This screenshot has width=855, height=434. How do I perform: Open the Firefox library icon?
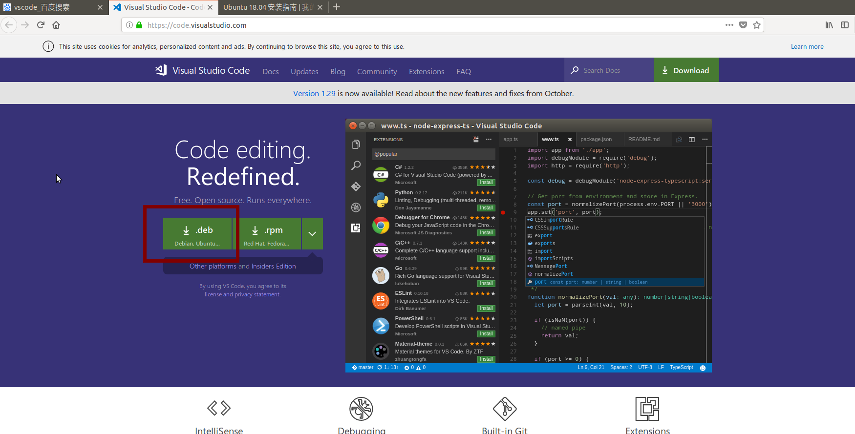[x=829, y=25]
